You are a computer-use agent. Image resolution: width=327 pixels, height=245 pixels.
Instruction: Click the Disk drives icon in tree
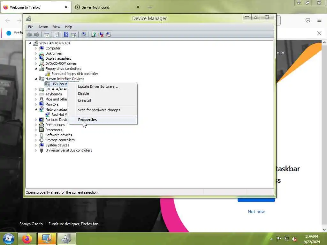[42, 53]
